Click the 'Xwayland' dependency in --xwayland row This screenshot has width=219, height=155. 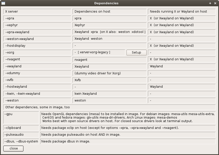click(x=109, y=66)
